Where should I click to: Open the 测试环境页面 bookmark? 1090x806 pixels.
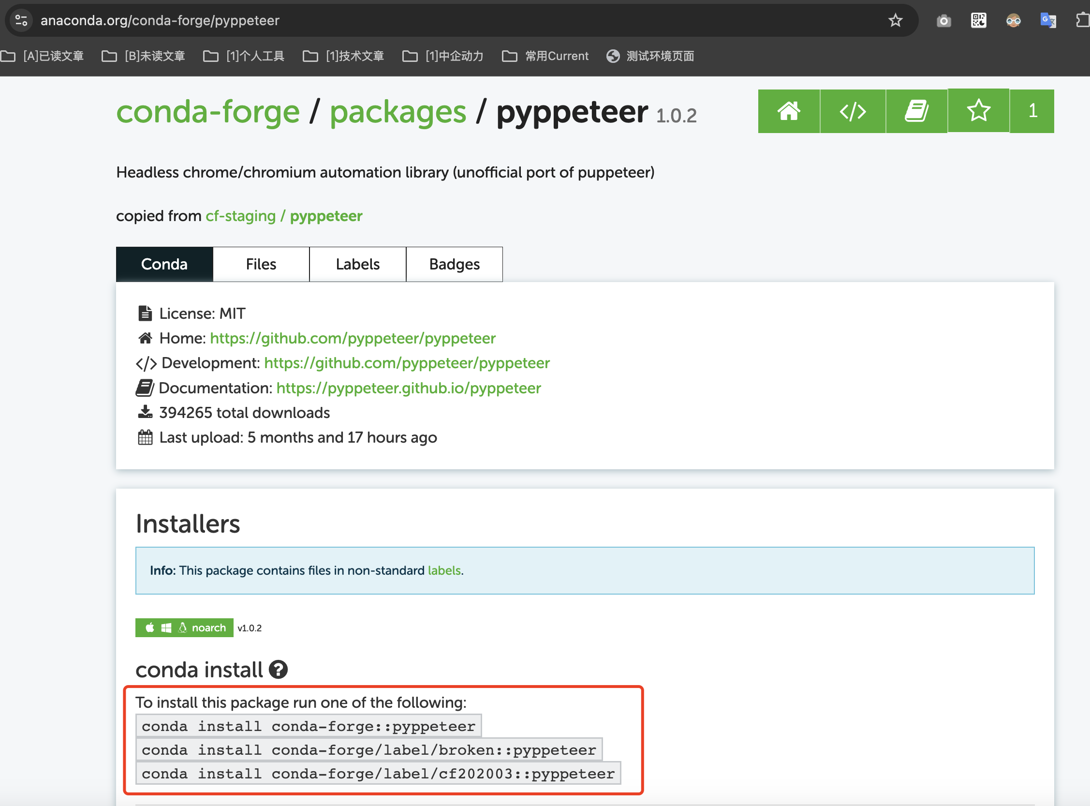tap(650, 56)
